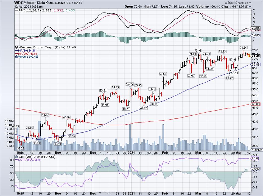Click the area-chart icon beside CMF(20)
This screenshot has width=263, height=196.
click(x=16, y=157)
